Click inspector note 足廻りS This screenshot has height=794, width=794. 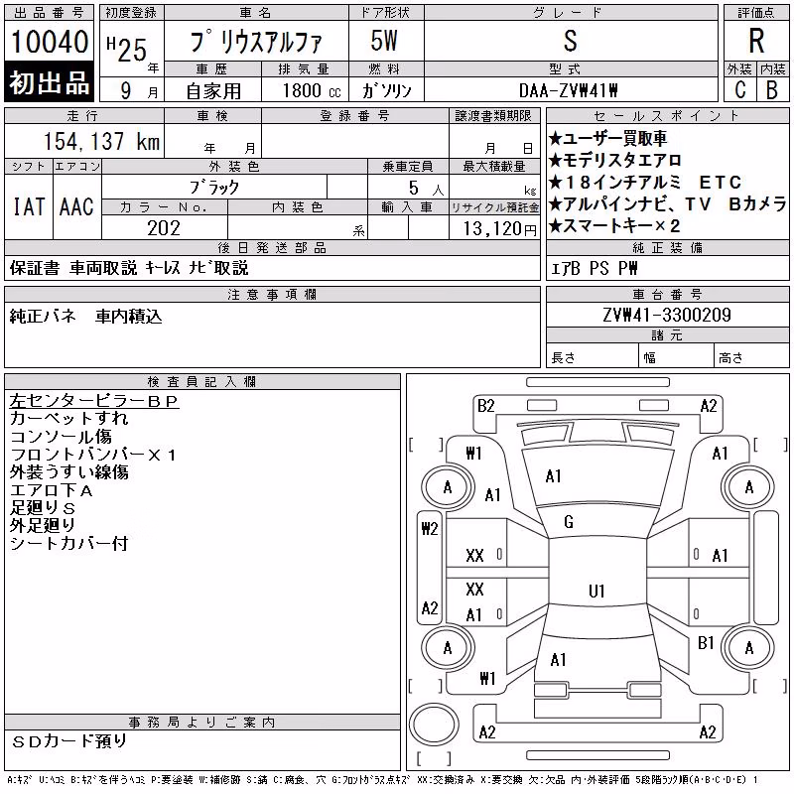pyautogui.click(x=43, y=508)
